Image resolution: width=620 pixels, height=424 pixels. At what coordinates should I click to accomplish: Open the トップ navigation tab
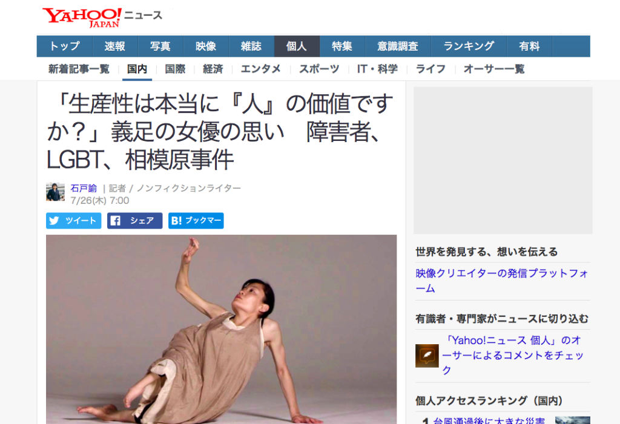pyautogui.click(x=64, y=46)
